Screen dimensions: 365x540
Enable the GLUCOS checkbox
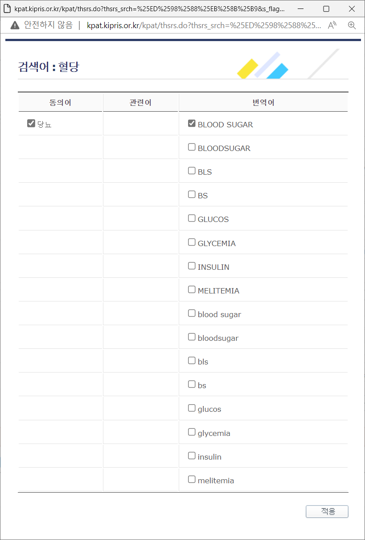[x=191, y=218]
